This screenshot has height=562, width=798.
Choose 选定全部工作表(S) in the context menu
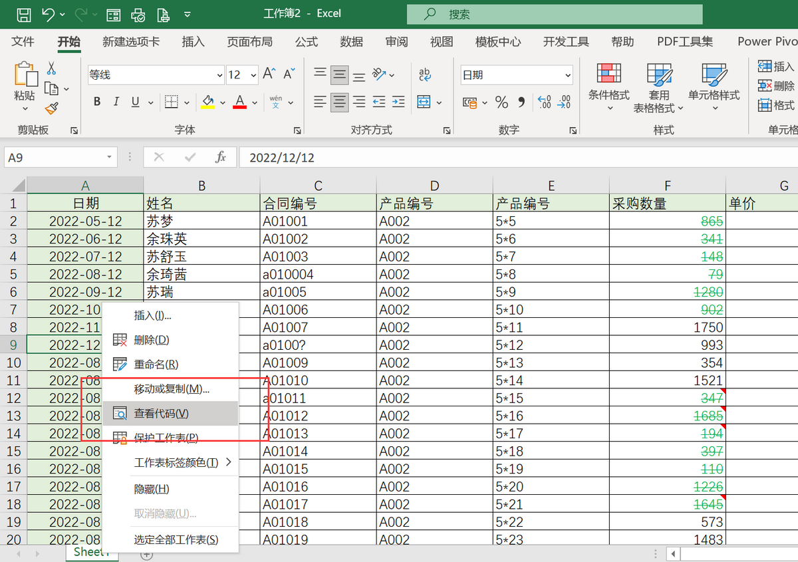pos(170,539)
